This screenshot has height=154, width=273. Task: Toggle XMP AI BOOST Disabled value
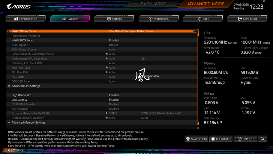click(114, 109)
